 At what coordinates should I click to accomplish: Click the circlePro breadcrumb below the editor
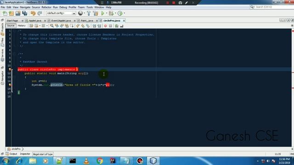(x=16, y=149)
